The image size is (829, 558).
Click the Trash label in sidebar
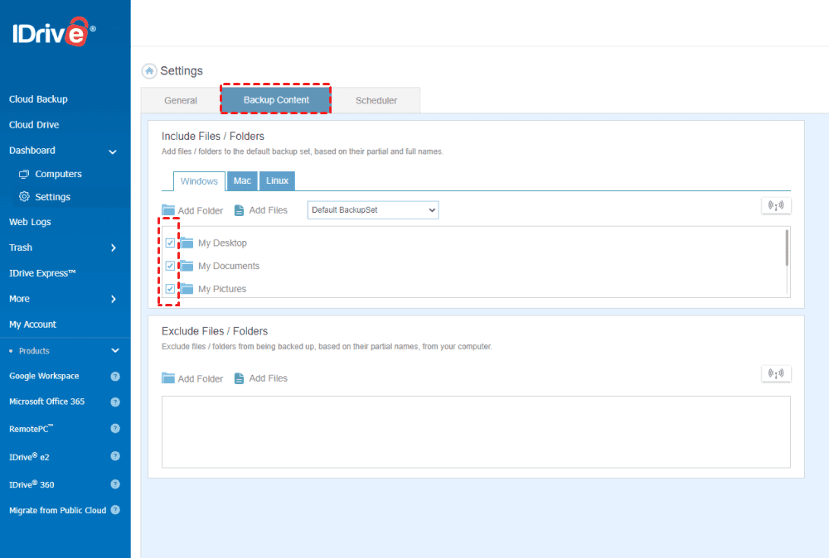point(21,248)
